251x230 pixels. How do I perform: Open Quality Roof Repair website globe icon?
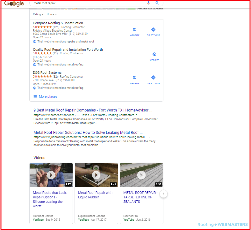(154, 54)
